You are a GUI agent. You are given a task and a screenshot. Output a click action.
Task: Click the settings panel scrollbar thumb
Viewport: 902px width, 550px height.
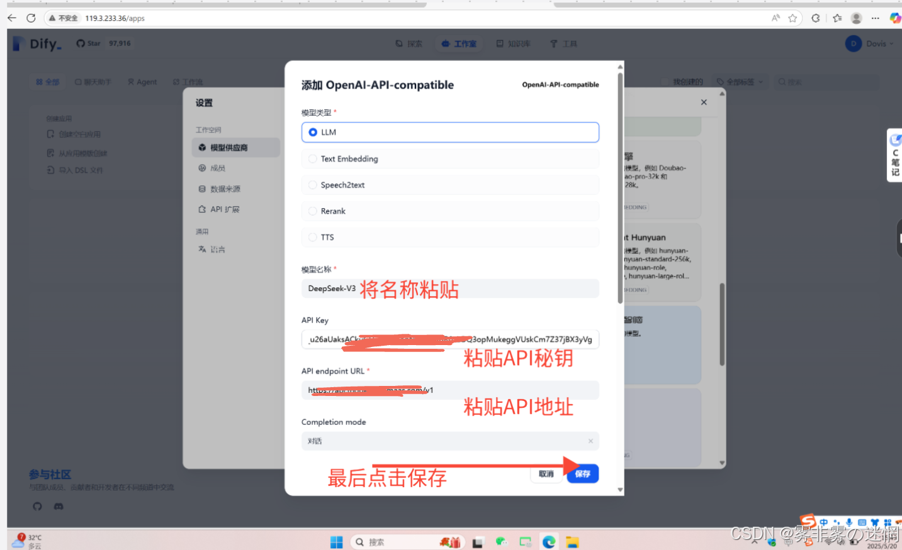pos(722,324)
